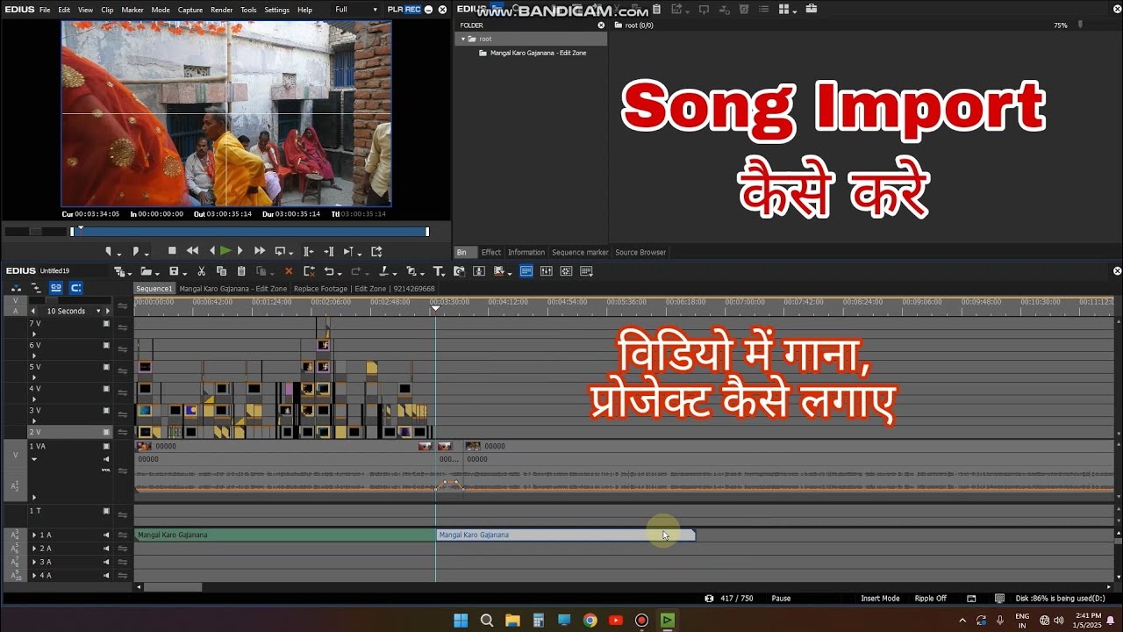Select the Sequence1 timeline tab
Image resolution: width=1123 pixels, height=632 pixels.
coord(154,288)
